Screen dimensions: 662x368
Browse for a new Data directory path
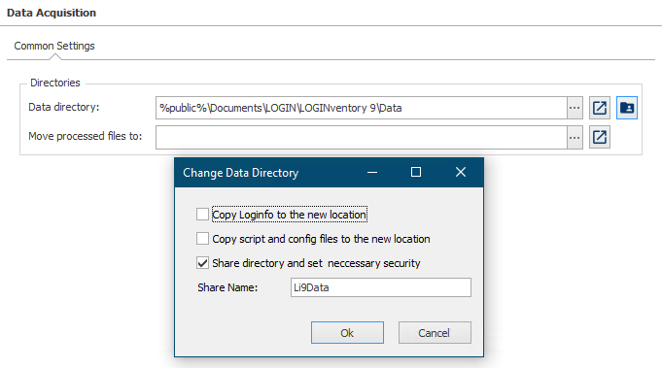pos(575,108)
